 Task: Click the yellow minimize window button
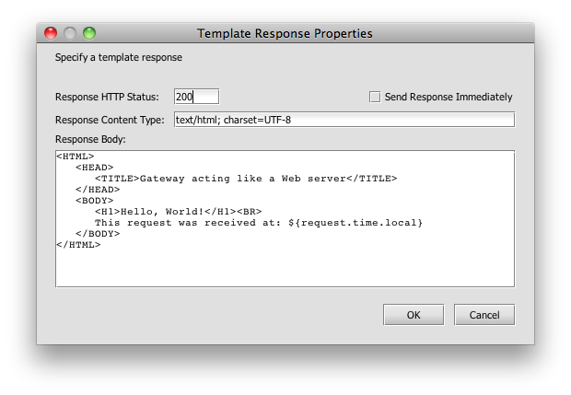(x=70, y=33)
